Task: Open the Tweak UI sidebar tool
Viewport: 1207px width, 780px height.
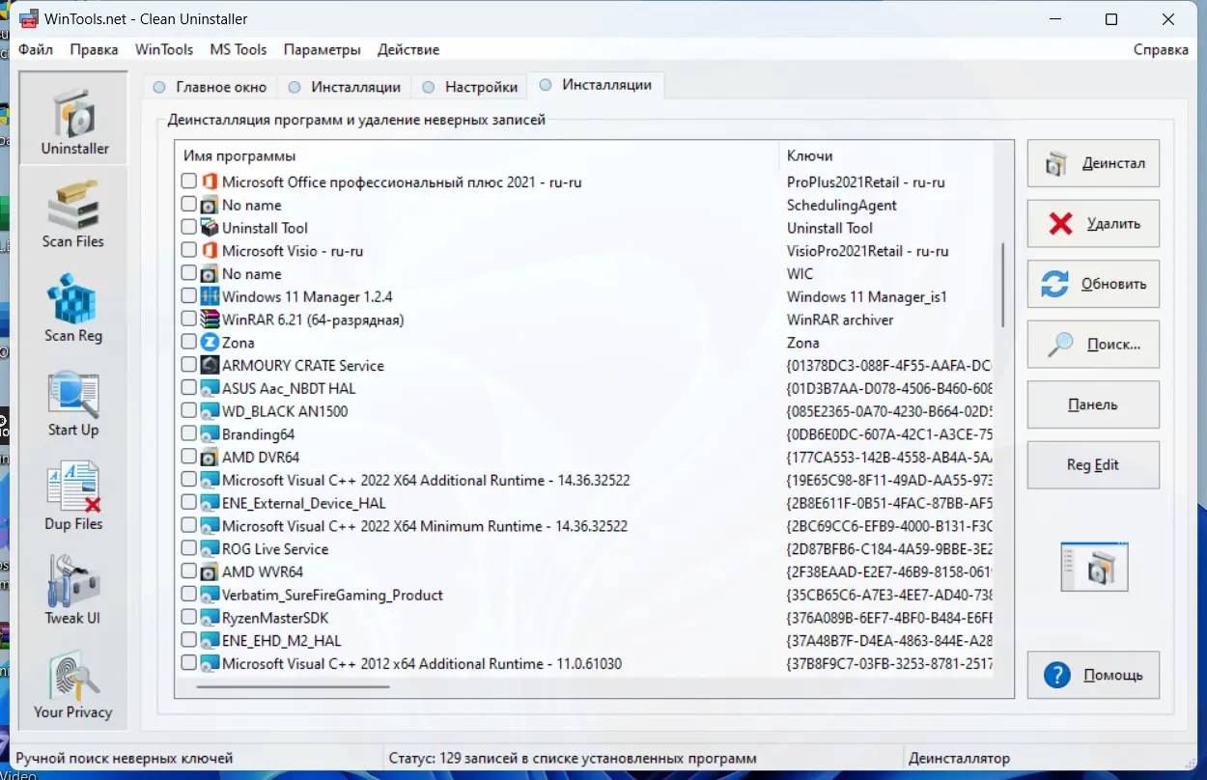Action: [73, 591]
